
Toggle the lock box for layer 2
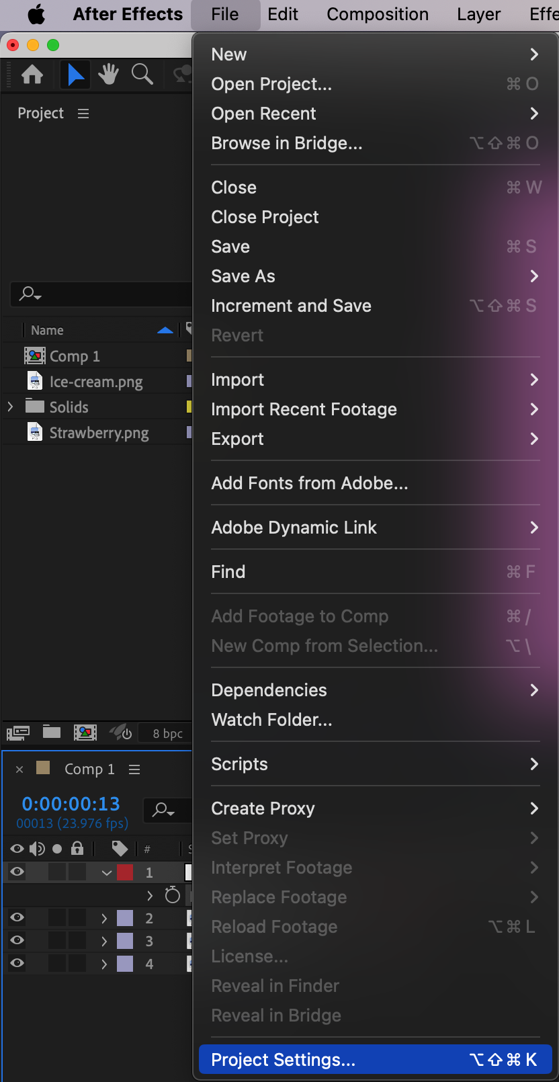pos(77,918)
